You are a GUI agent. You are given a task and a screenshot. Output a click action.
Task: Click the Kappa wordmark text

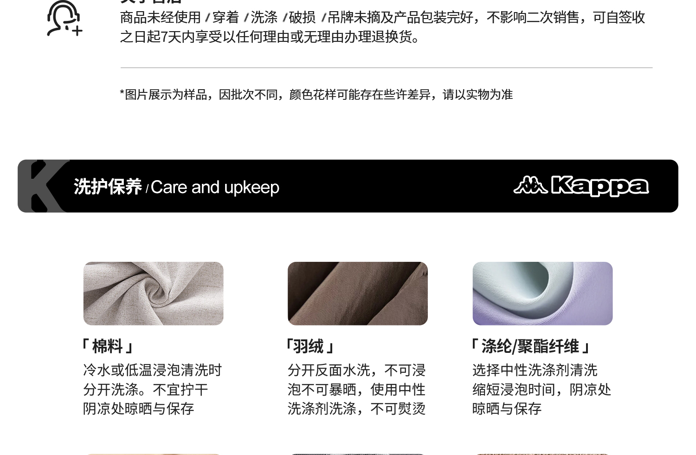pyautogui.click(x=600, y=186)
